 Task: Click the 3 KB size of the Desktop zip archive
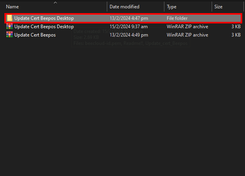236,27
